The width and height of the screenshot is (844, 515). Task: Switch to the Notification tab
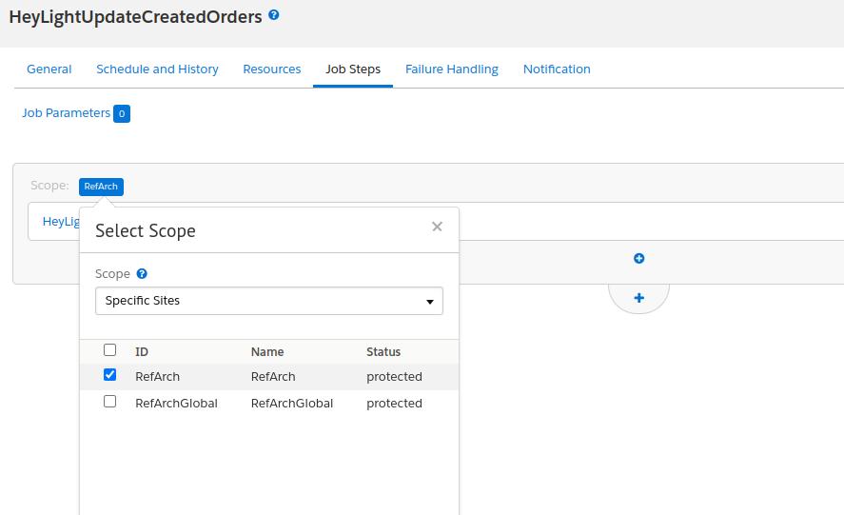(x=557, y=69)
